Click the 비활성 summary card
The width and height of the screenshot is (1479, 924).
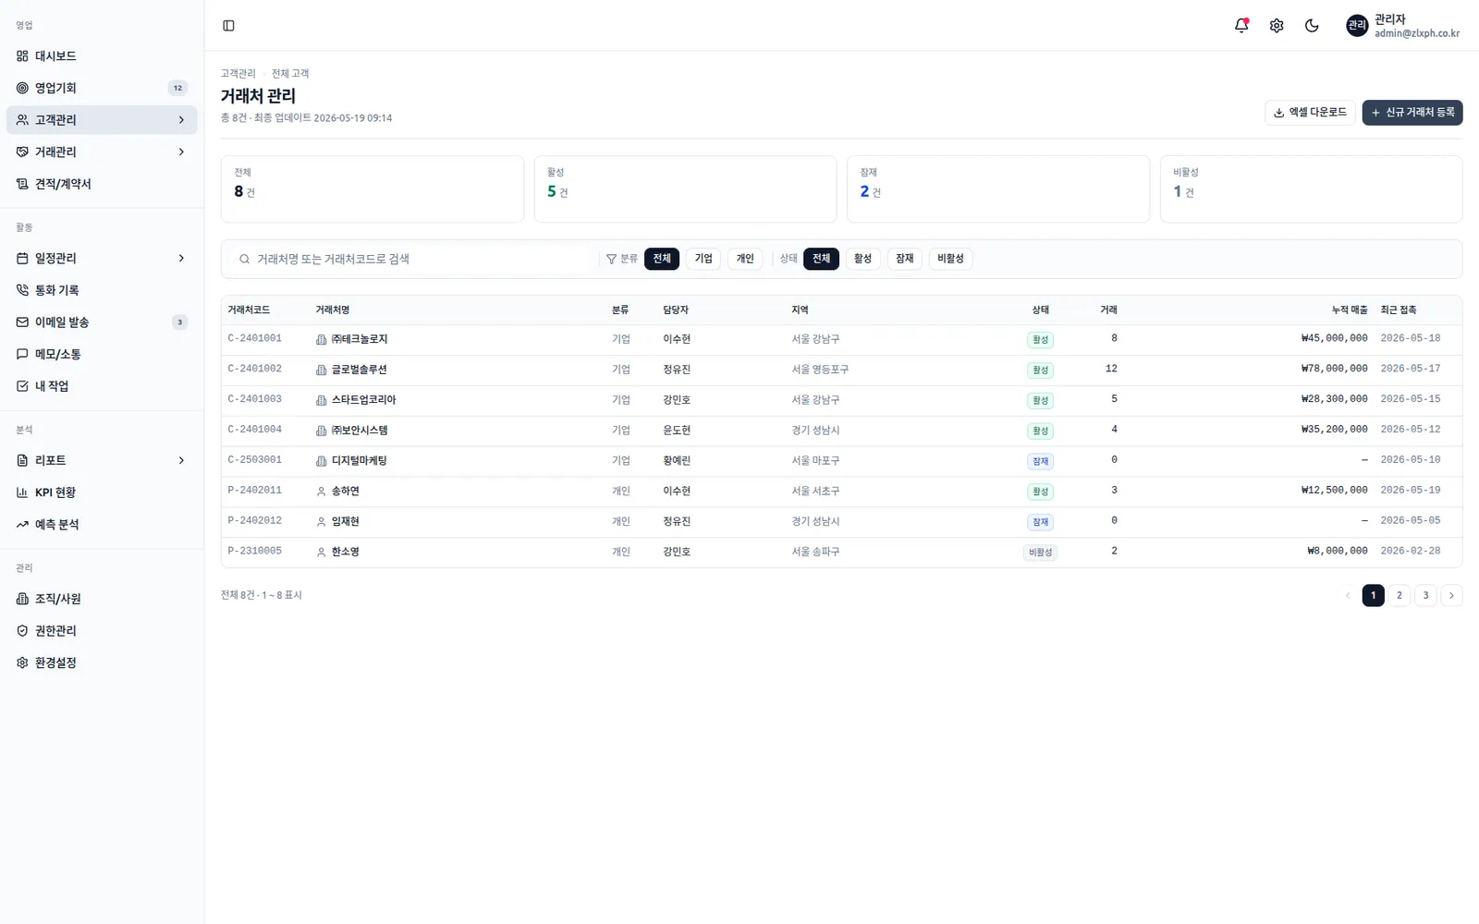[1311, 189]
